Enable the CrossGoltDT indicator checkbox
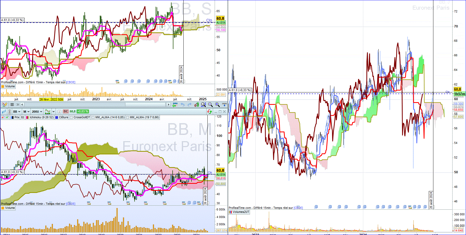This screenshot has width=466, height=235. click(x=71, y=118)
